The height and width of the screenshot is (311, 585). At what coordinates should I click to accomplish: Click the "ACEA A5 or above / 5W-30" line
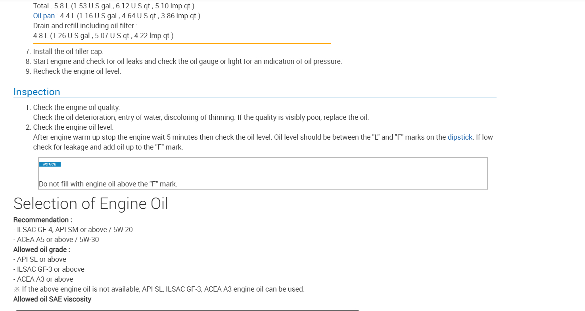(58, 240)
